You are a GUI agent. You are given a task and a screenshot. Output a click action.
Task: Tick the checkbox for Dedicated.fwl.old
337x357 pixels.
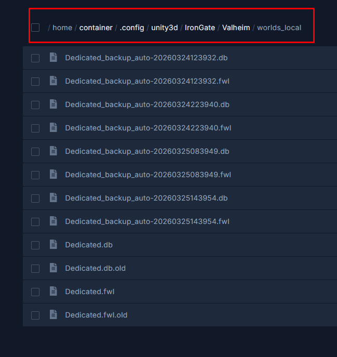35,315
